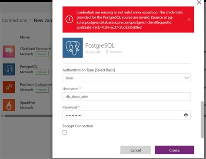Click the Name column header
Viewport: 206px width, 159px height.
pos(25,37)
